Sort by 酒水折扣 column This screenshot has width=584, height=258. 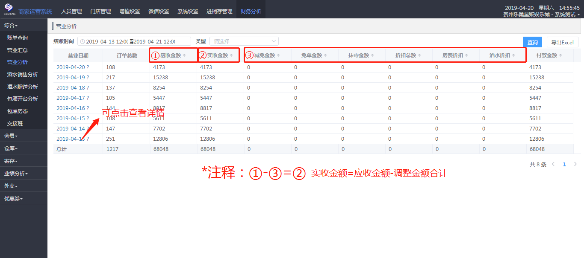513,55
